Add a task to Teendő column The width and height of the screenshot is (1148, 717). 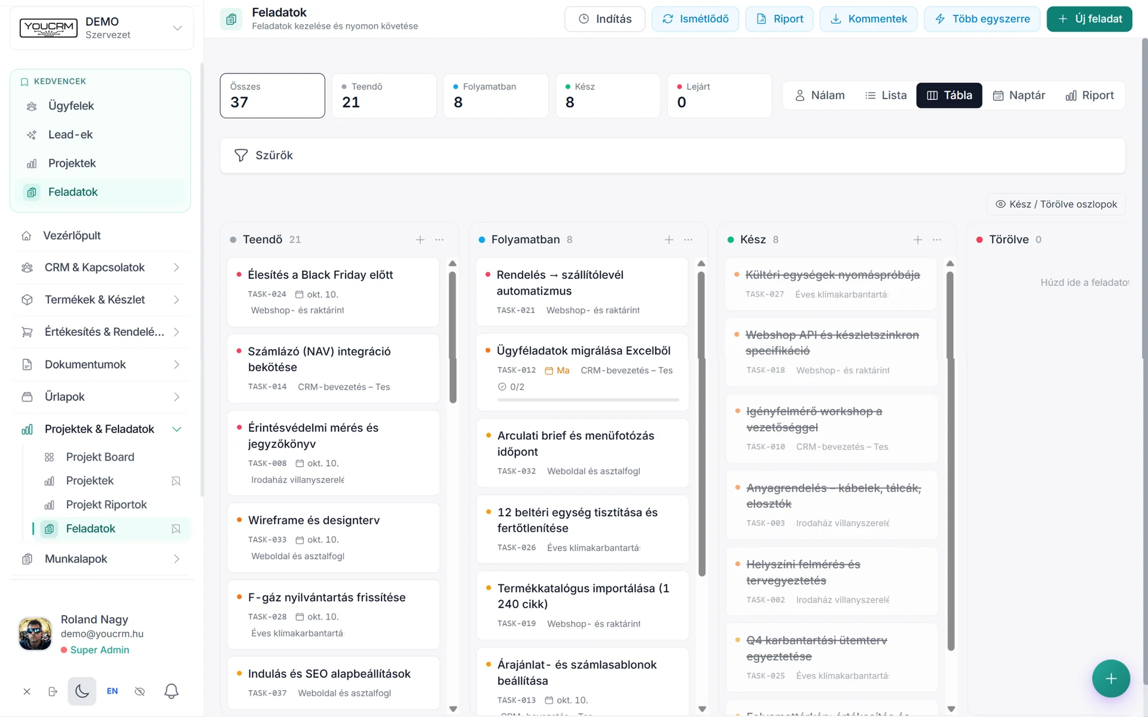(x=420, y=240)
